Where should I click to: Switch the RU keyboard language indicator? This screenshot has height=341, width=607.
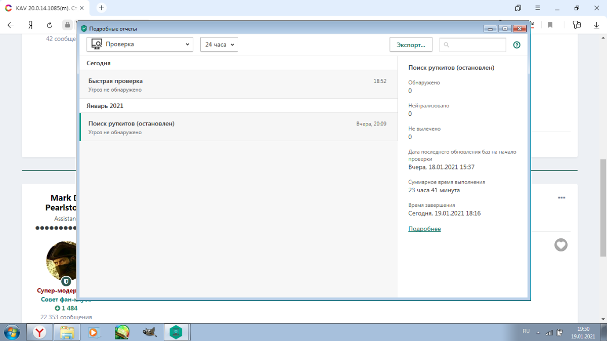pyautogui.click(x=526, y=331)
